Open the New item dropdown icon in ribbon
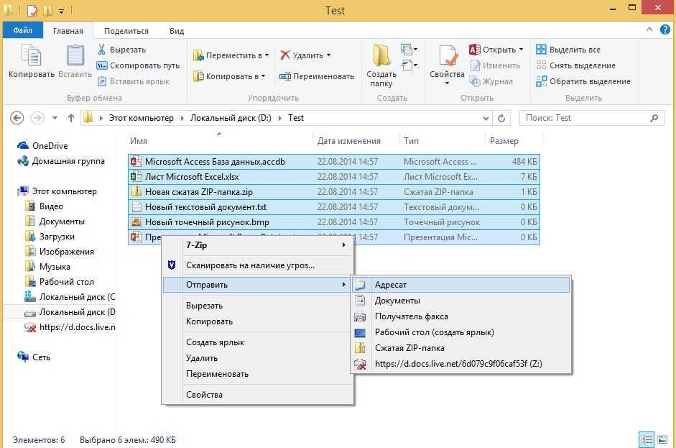This screenshot has width=676, height=448. pos(409,49)
